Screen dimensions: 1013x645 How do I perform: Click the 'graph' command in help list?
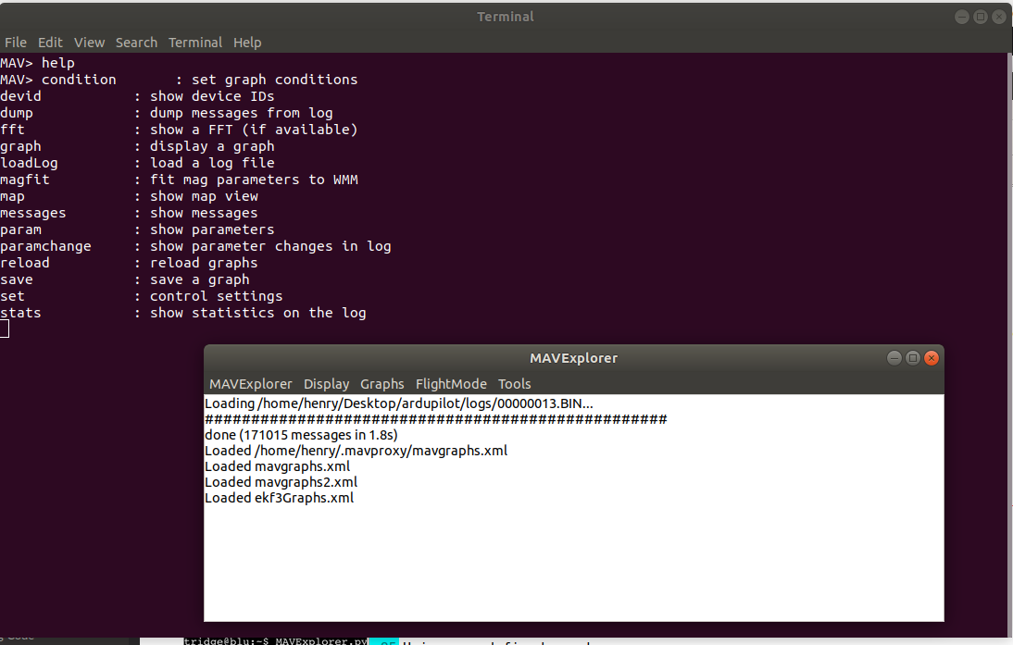[x=20, y=146]
